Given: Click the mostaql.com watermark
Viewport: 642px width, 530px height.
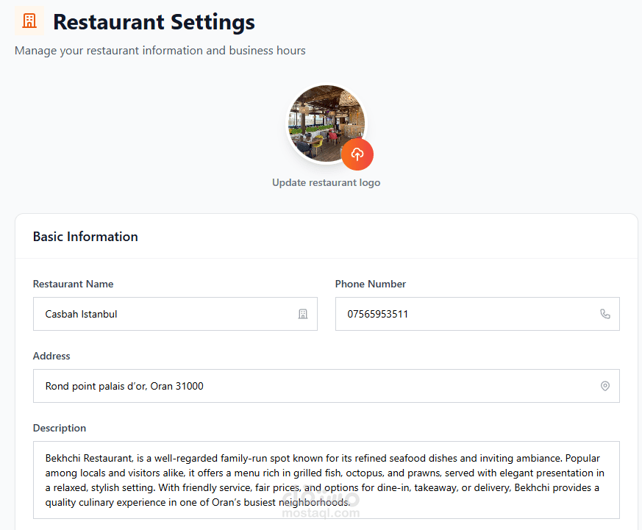Looking at the screenshot, I should [321, 504].
